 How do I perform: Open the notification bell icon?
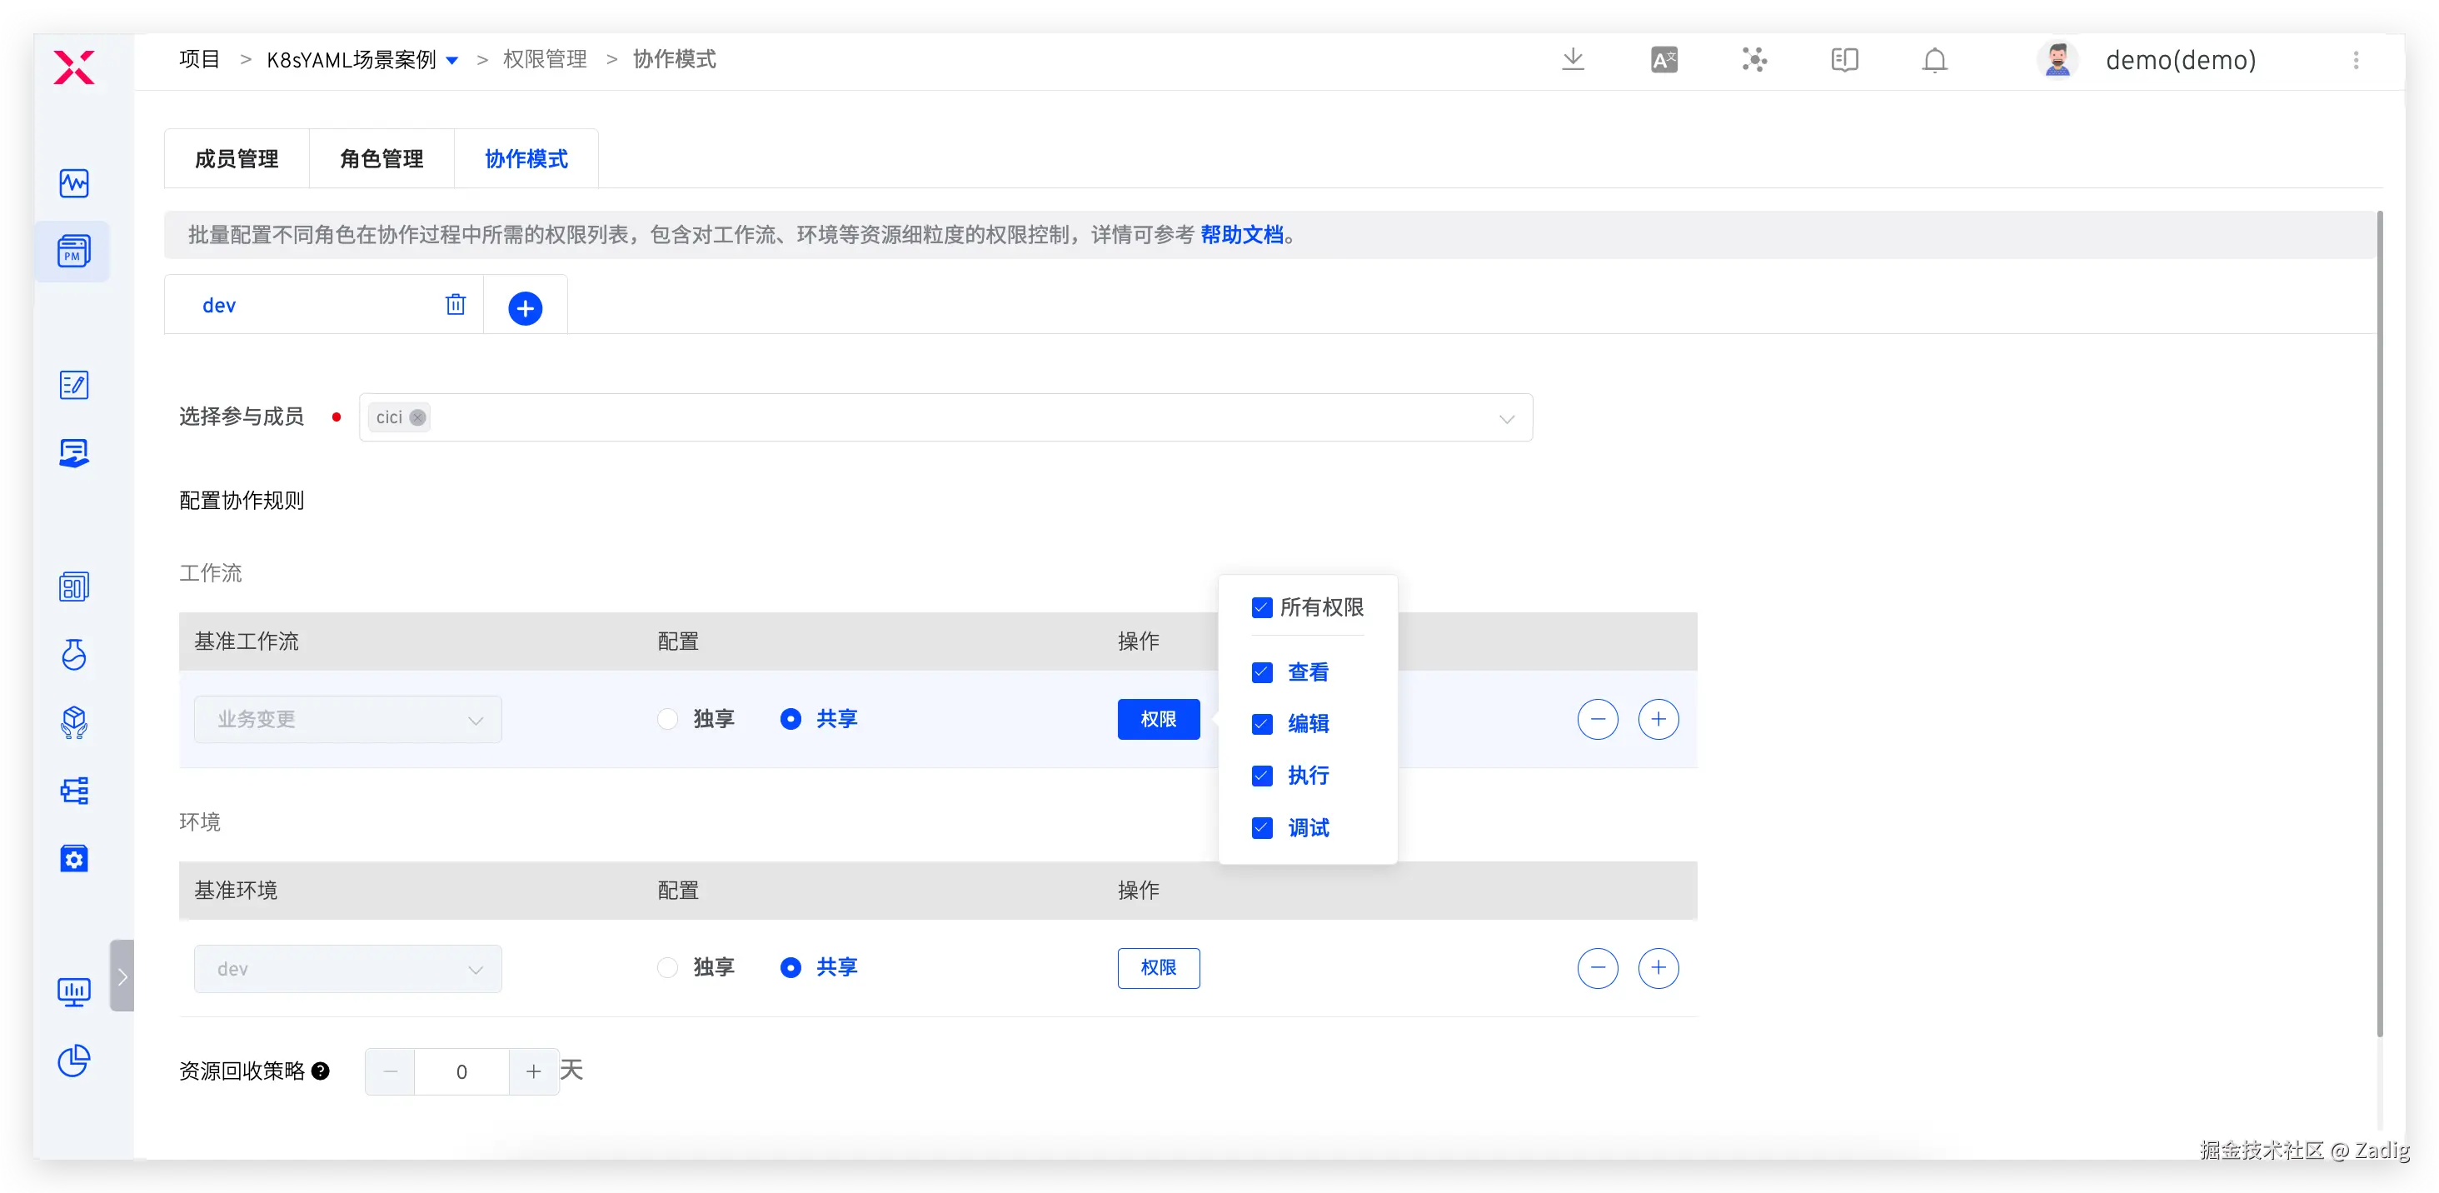1934,60
